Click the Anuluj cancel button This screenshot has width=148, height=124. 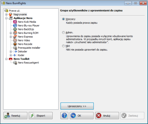pos(107,116)
